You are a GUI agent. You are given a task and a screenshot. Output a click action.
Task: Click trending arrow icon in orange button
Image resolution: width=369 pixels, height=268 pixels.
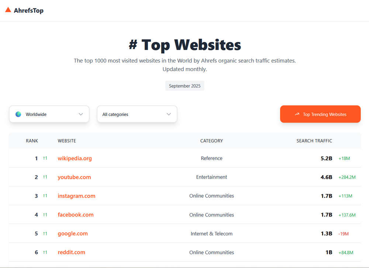pos(297,114)
